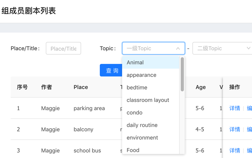Click the dropdown list scrollbar

[182, 74]
